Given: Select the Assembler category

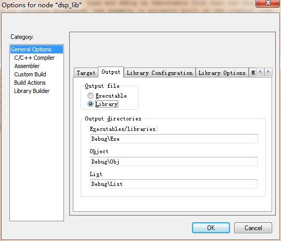Looking at the screenshot, I should tap(27, 66).
